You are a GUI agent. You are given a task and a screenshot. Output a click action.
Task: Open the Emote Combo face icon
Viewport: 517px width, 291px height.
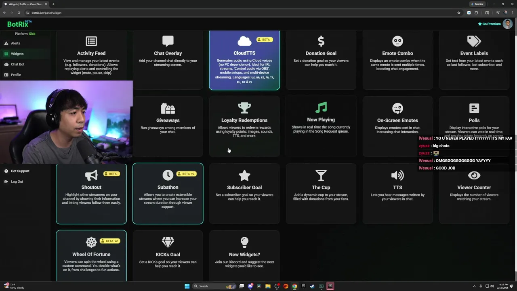tap(397, 41)
